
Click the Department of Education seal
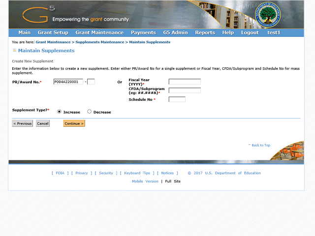pos(268,15)
